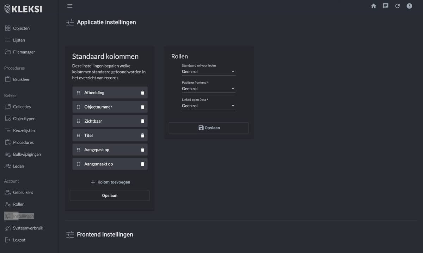Click the drag handle next to Zichtbaar

(79, 121)
